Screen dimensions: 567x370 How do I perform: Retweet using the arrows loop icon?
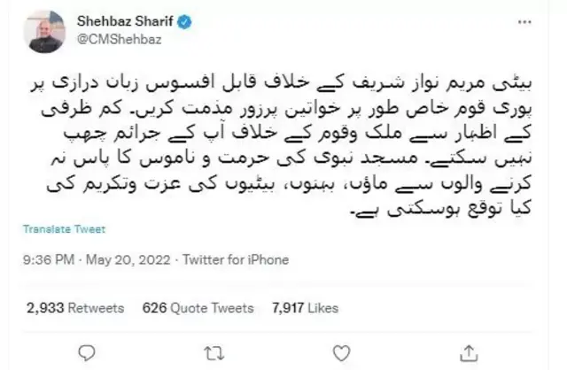coord(214,353)
